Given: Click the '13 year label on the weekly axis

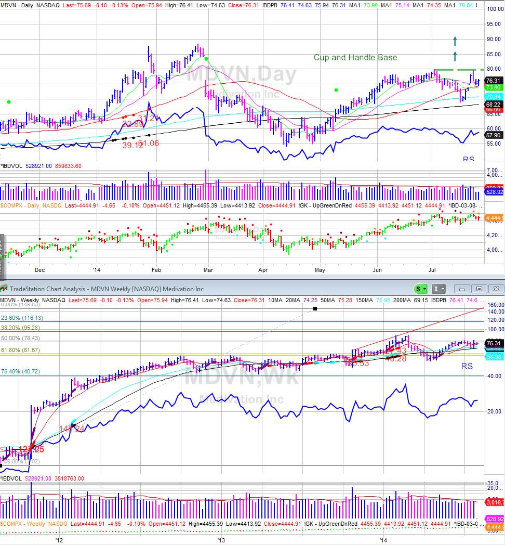Looking at the screenshot, I should (x=221, y=540).
